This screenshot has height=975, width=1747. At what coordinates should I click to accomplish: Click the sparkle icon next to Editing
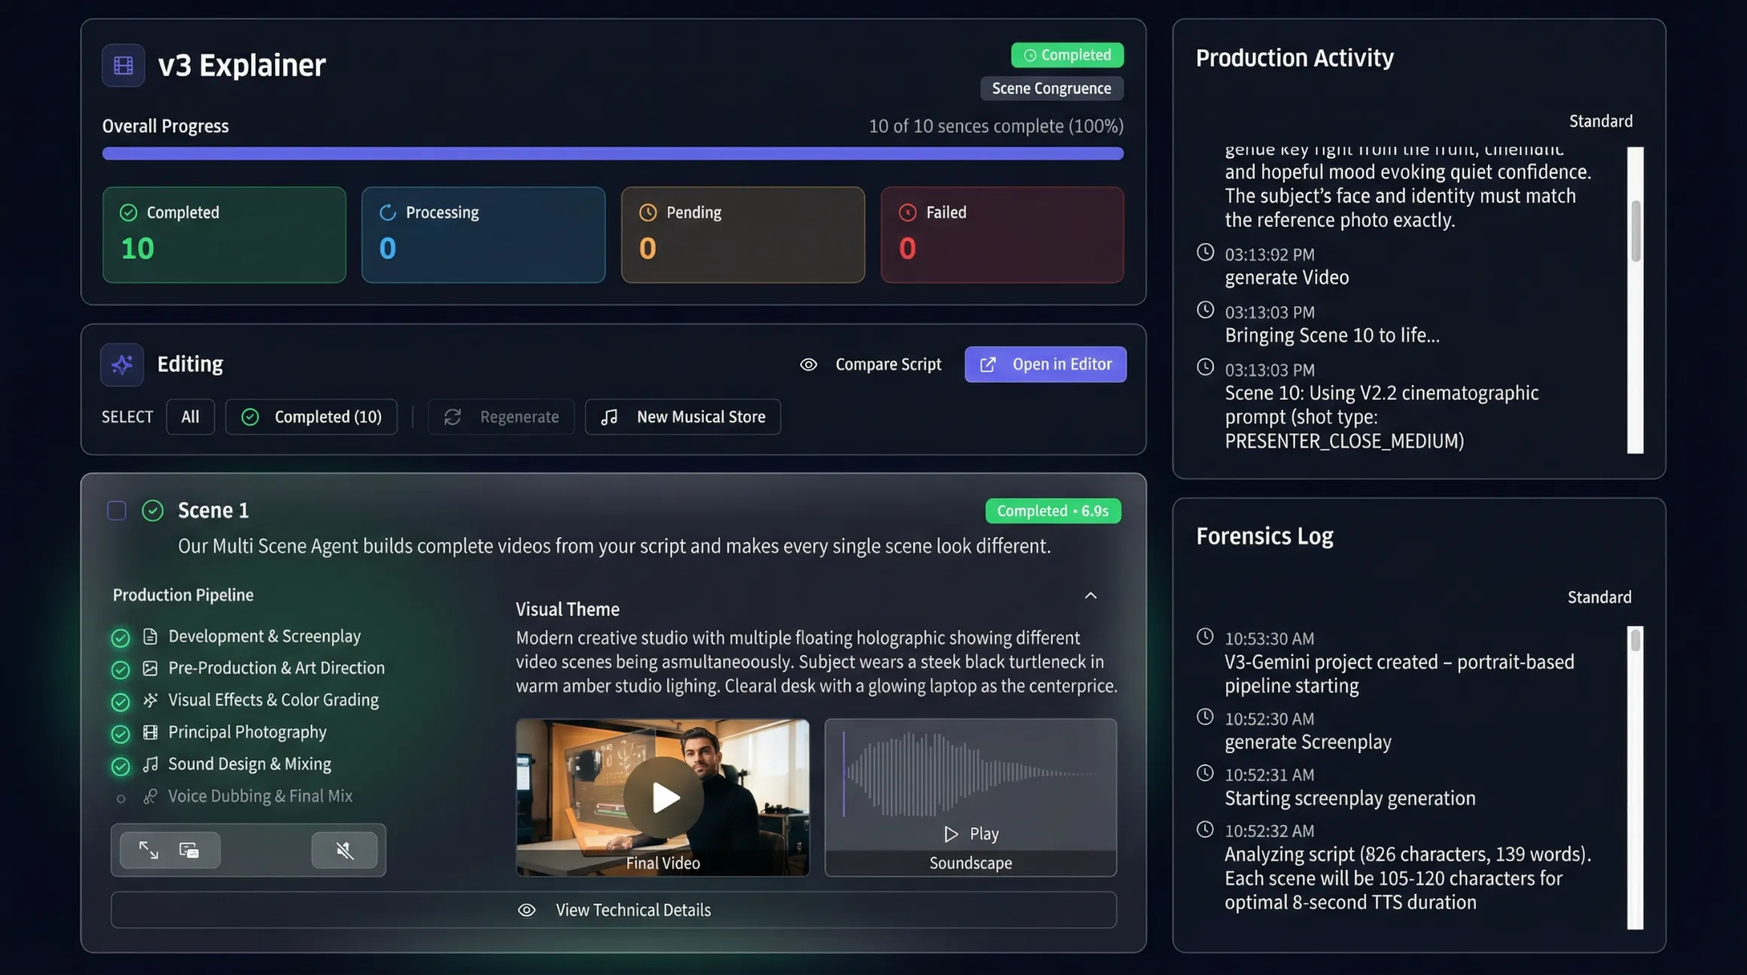(122, 364)
